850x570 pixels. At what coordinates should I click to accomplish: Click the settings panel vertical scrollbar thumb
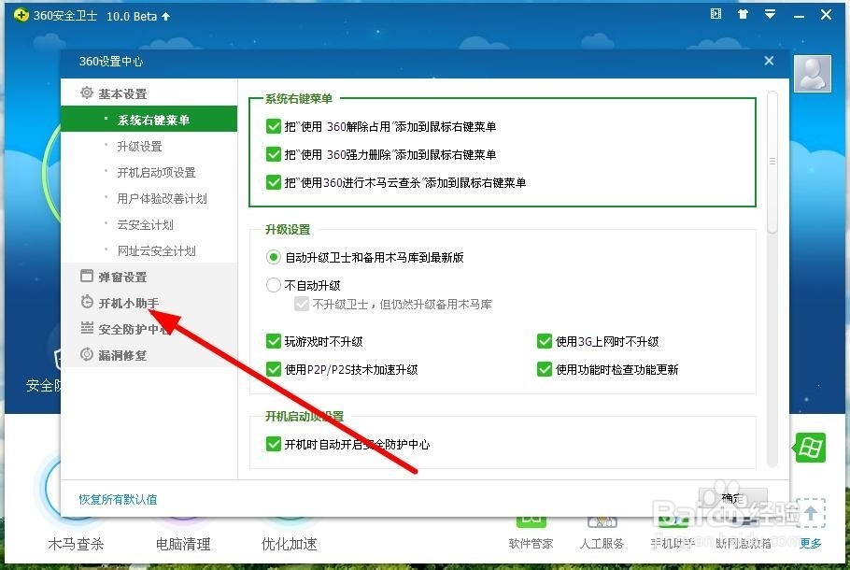coord(772,162)
